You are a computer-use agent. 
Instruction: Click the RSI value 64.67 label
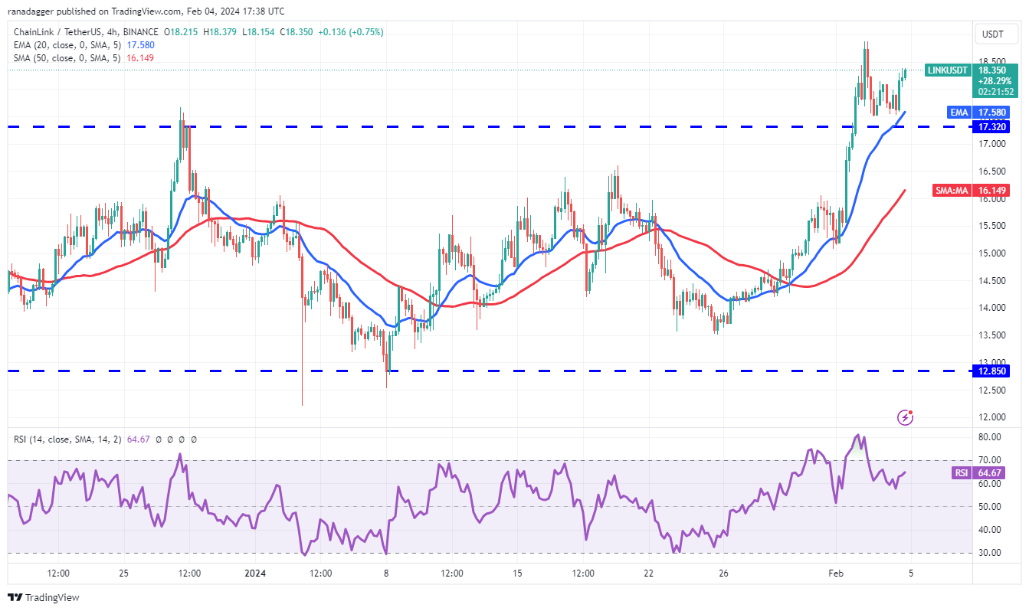point(993,473)
